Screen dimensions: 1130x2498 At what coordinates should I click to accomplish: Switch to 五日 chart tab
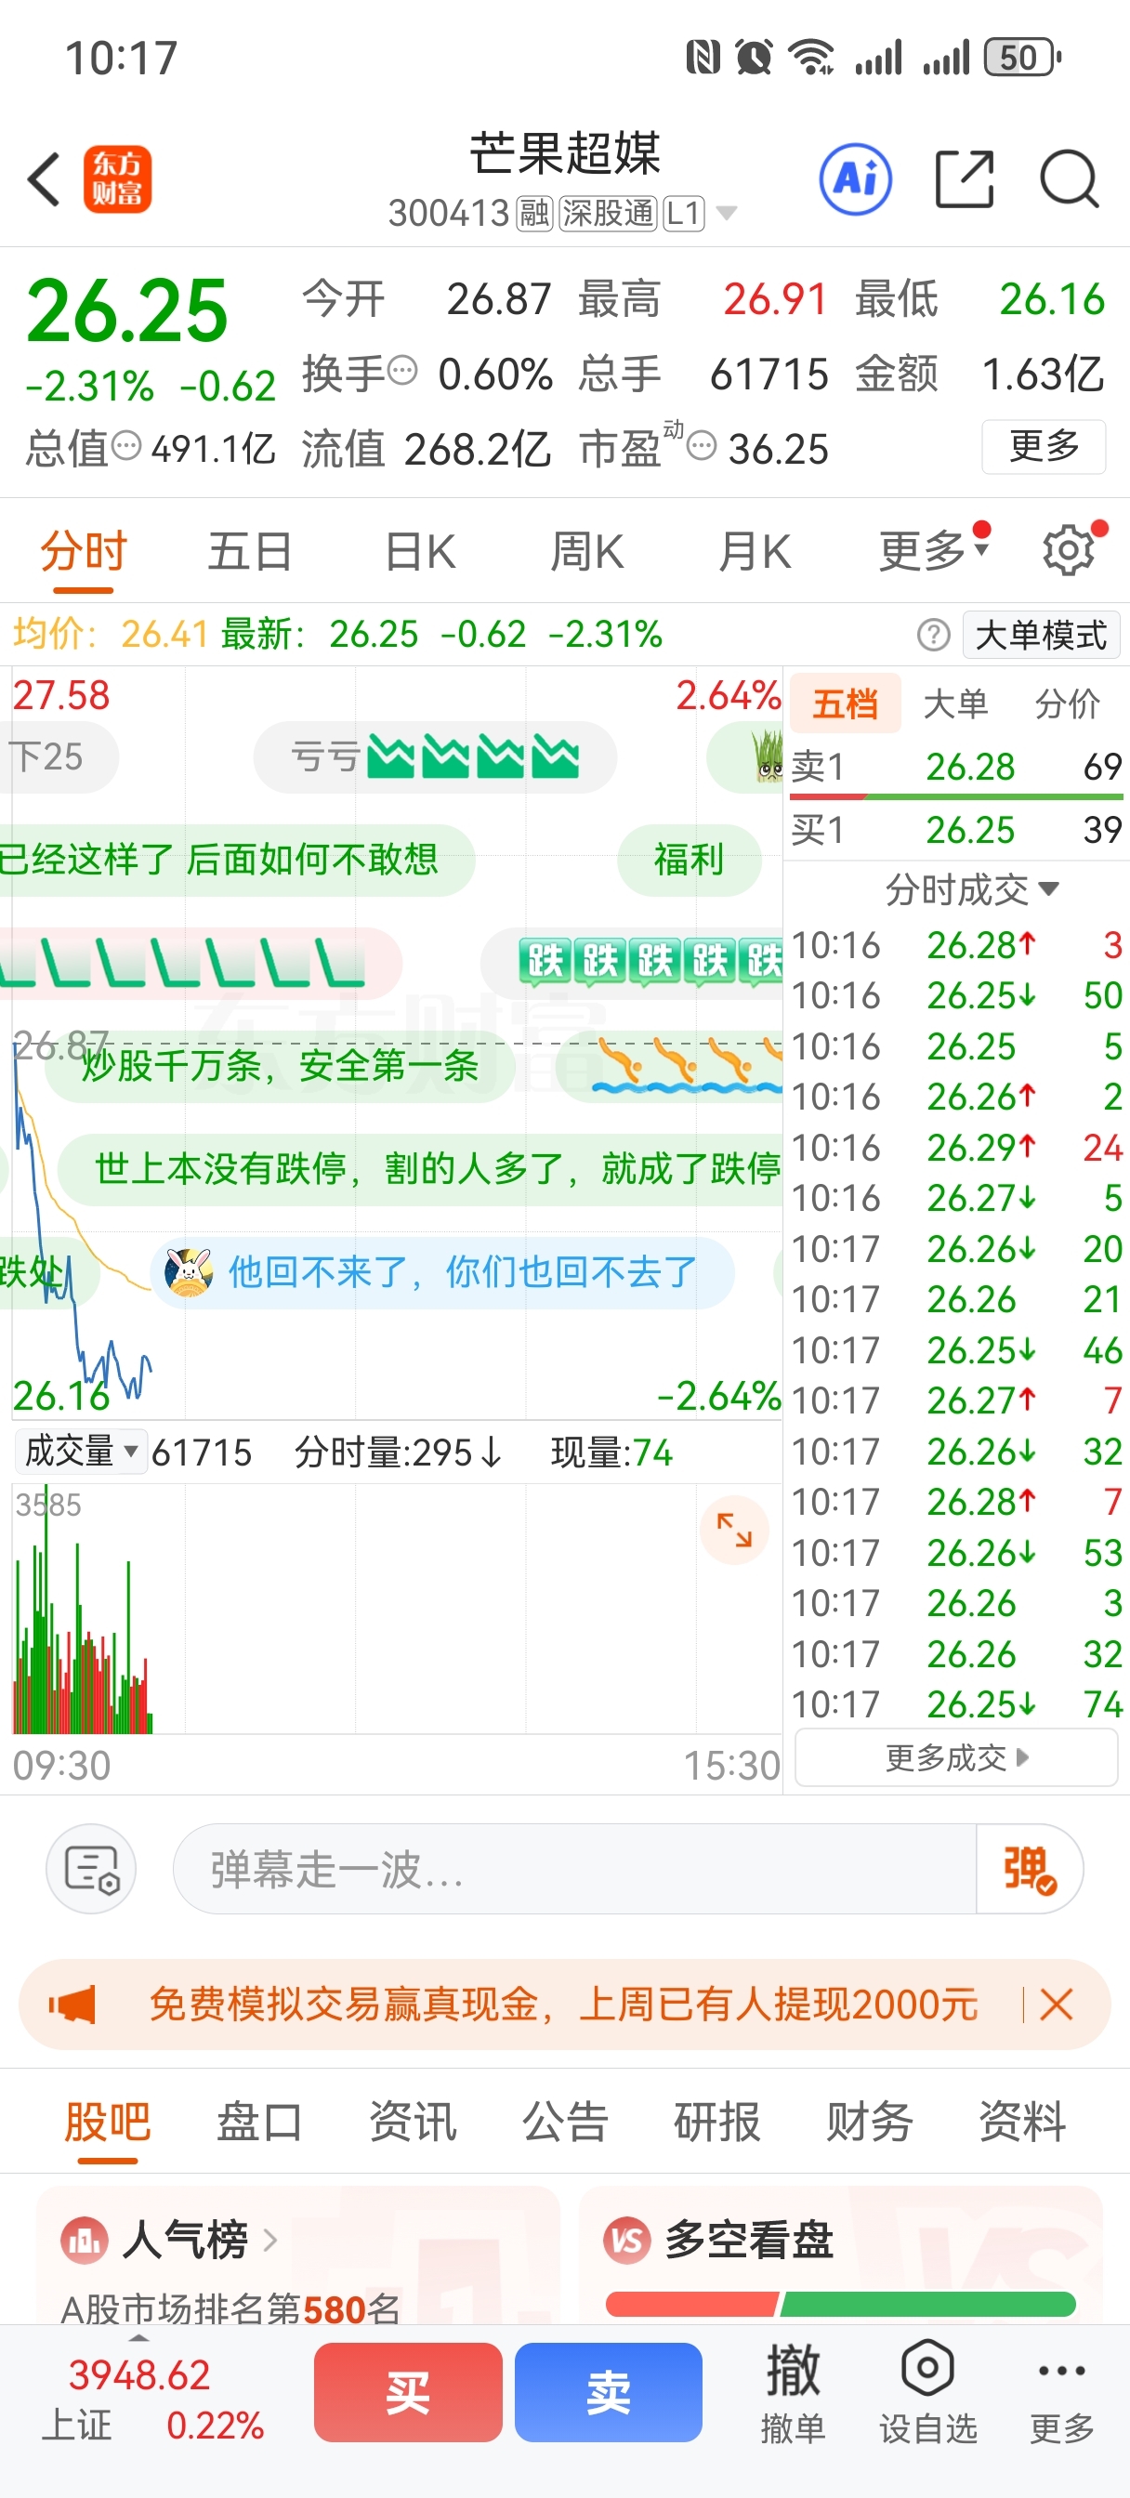click(x=250, y=552)
